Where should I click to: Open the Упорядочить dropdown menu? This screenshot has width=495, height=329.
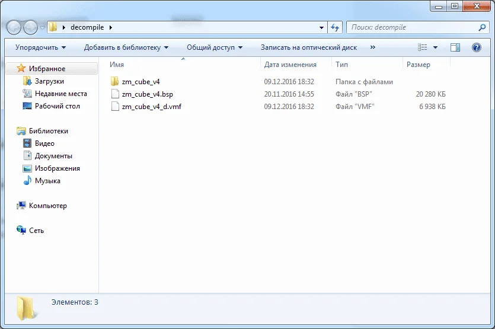point(40,47)
